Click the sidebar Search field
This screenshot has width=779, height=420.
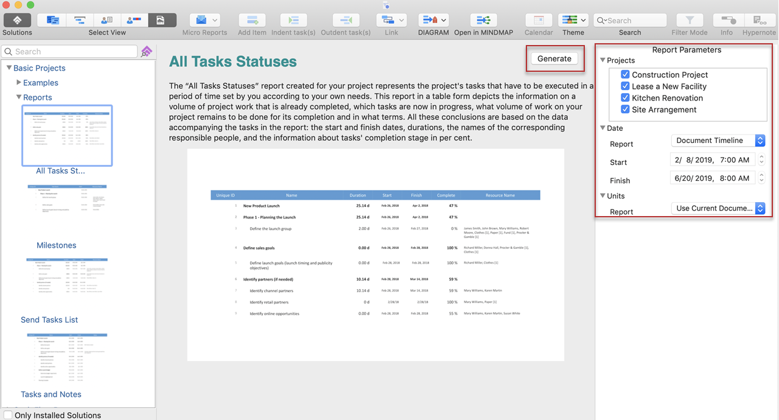pos(69,52)
